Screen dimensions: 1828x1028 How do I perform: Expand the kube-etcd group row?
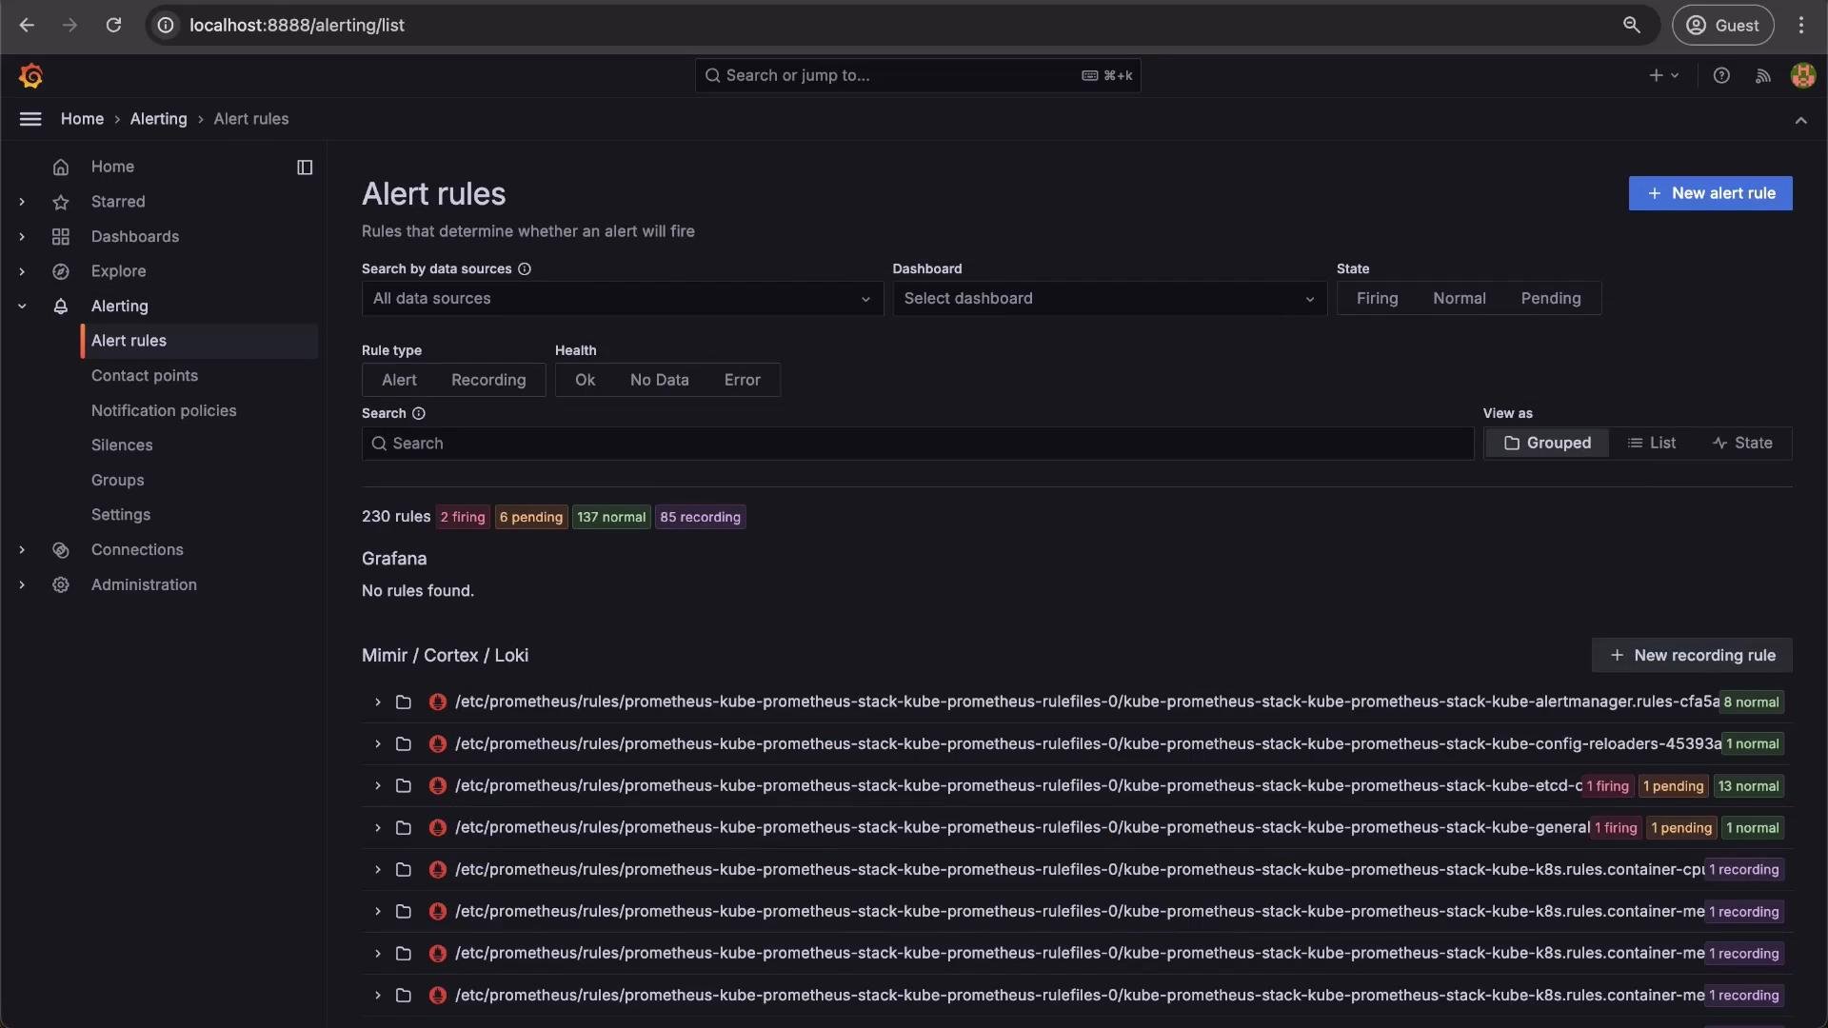378,786
